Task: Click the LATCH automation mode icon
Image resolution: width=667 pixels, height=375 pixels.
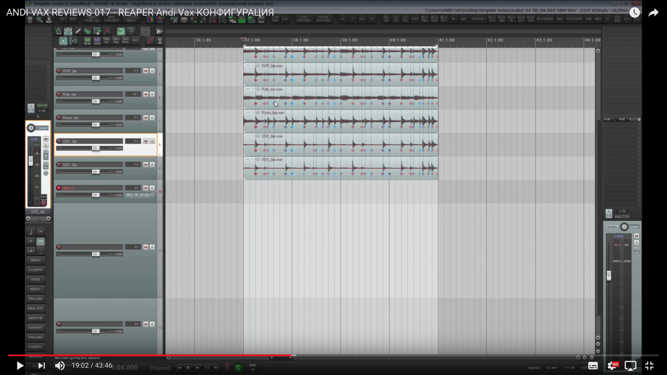Action: (x=97, y=41)
